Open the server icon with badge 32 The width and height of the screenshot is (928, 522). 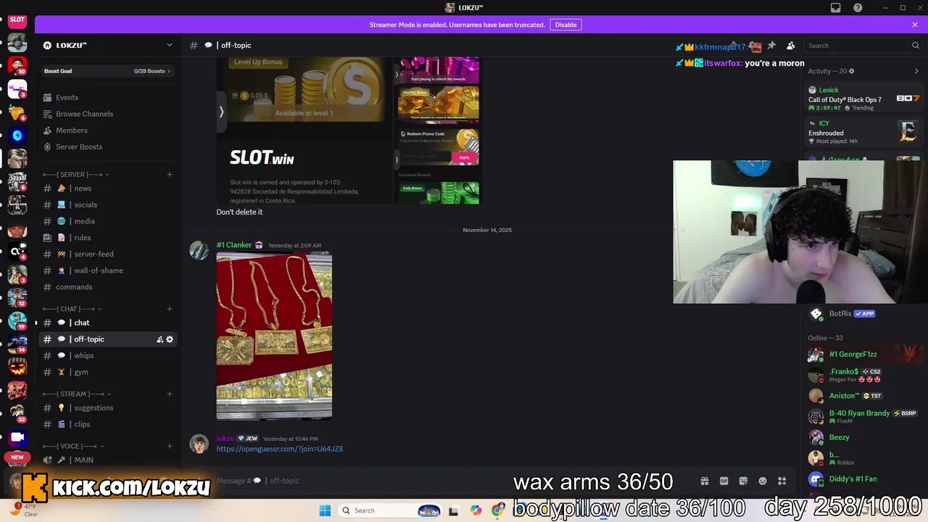[x=17, y=413]
